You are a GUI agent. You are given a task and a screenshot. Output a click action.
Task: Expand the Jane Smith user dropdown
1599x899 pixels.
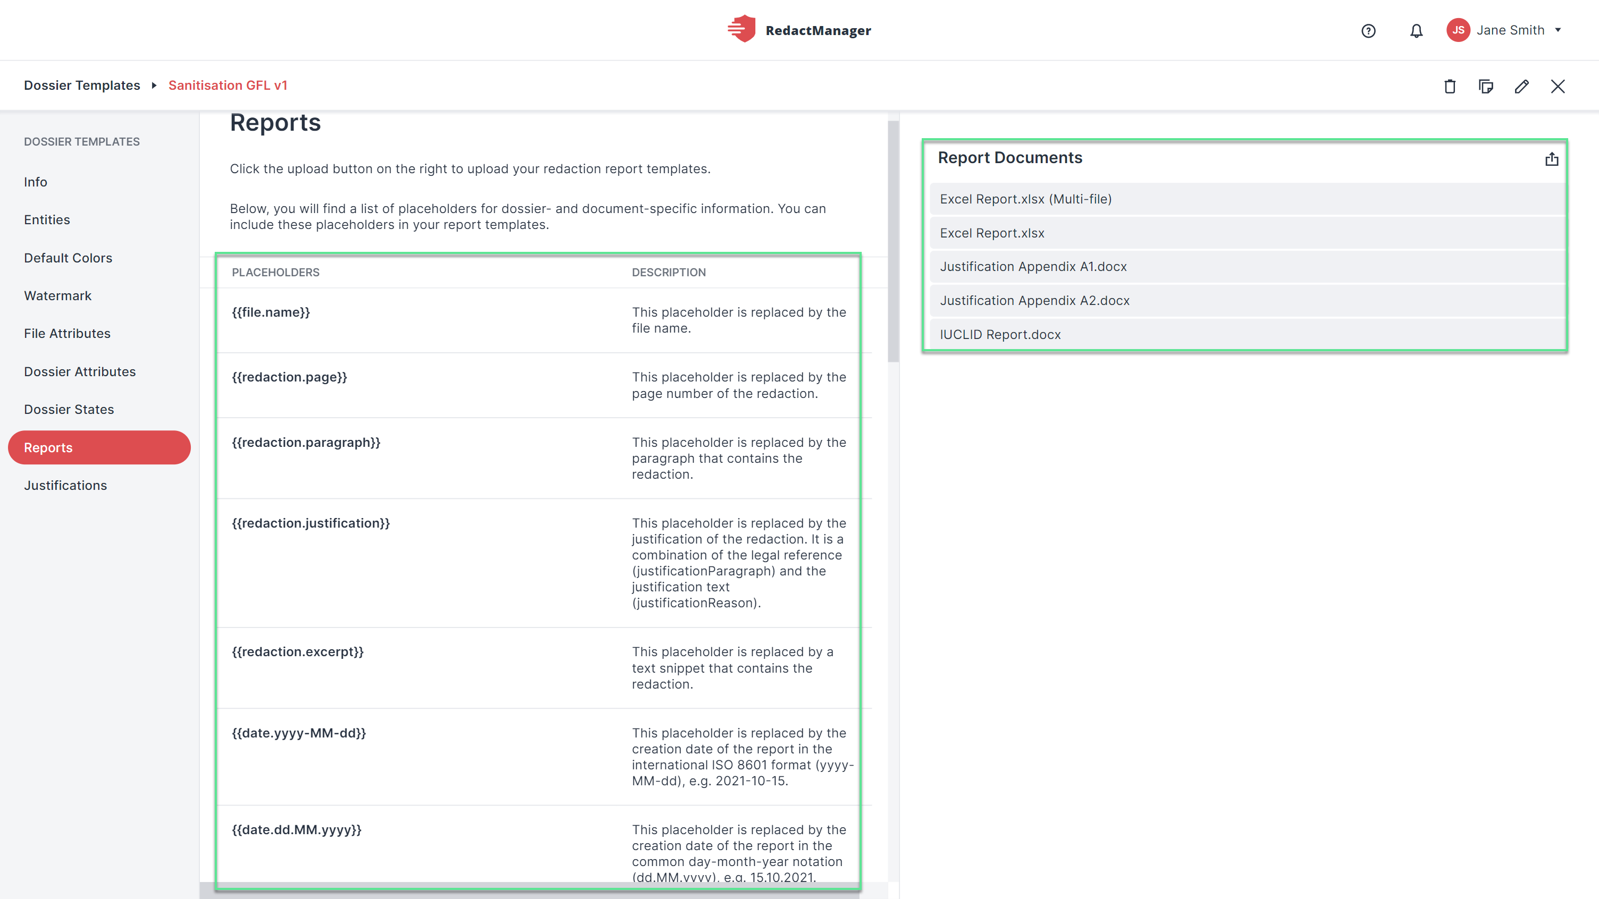[1558, 30]
